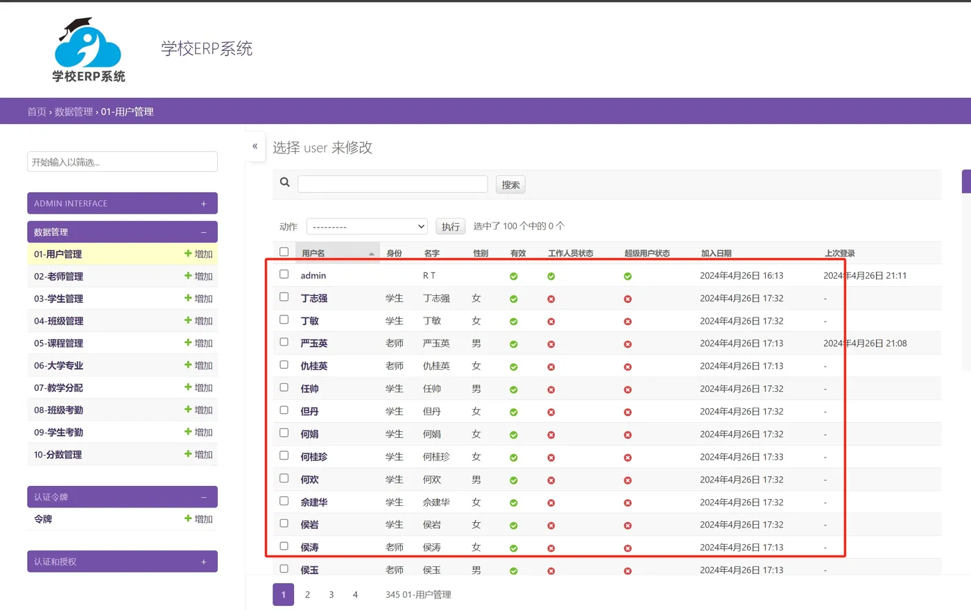The width and height of the screenshot is (971, 610).
Task: Go to 首页 breadcrumb link
Action: point(37,112)
